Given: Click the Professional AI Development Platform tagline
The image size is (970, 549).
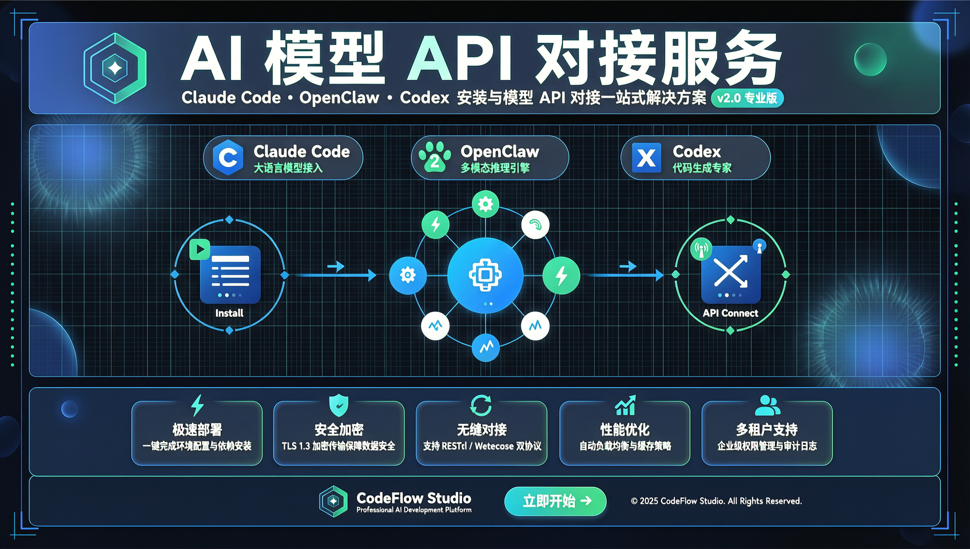Looking at the screenshot, I should point(414,510).
